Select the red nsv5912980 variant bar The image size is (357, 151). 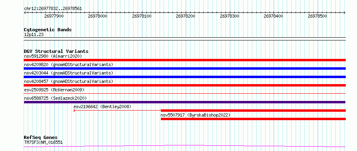[x=185, y=60]
